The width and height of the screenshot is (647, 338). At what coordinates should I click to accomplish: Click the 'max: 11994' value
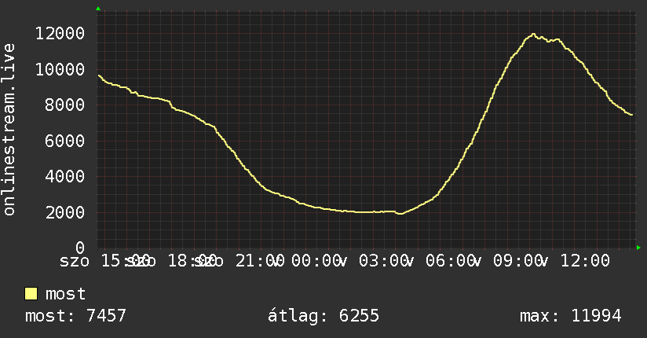click(x=571, y=316)
